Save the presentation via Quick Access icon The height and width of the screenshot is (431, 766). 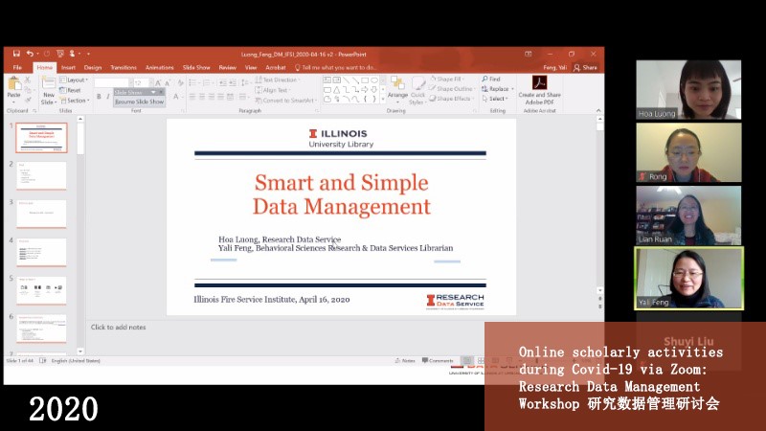(16, 54)
